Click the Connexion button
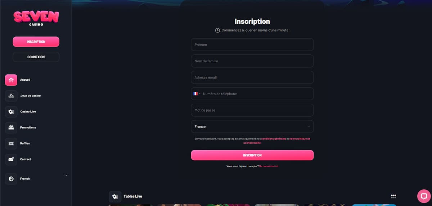Screen dimensions: 432x206 [36, 57]
